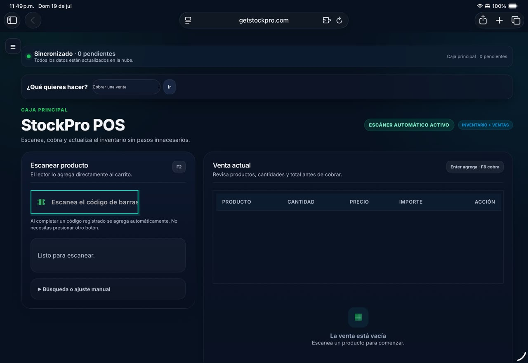The image size is (528, 363).
Task: Click 'CAJA PRINCIPAL' green label
Action: 44,110
